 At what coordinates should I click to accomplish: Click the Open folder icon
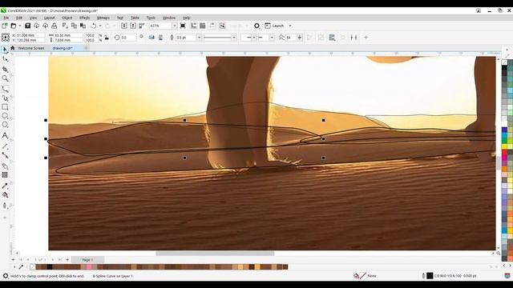pos(14,26)
